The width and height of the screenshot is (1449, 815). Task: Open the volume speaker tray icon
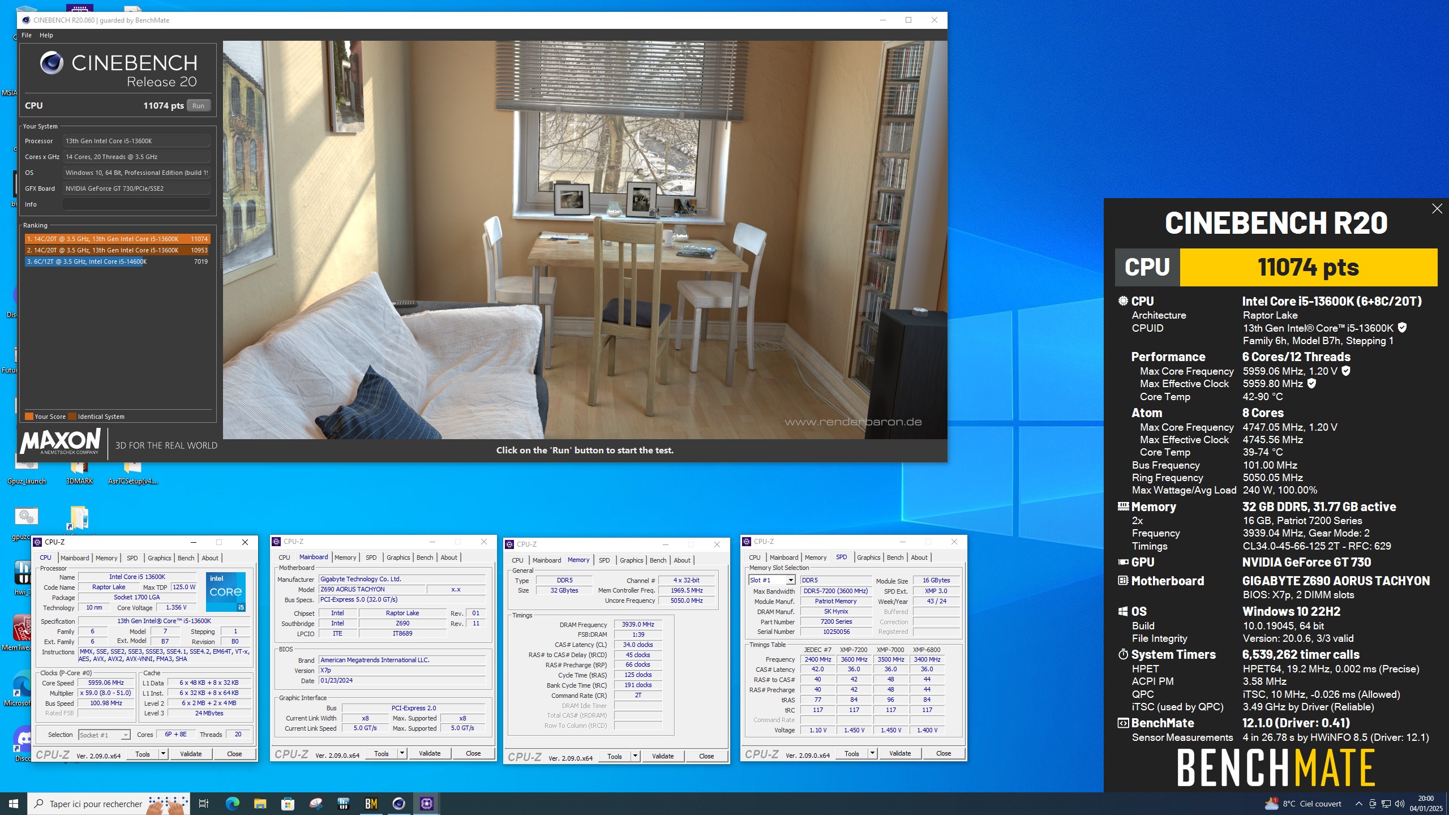[1400, 804]
